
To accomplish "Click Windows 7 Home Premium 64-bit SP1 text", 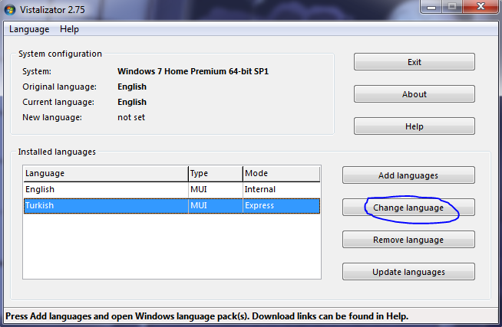I will (193, 71).
